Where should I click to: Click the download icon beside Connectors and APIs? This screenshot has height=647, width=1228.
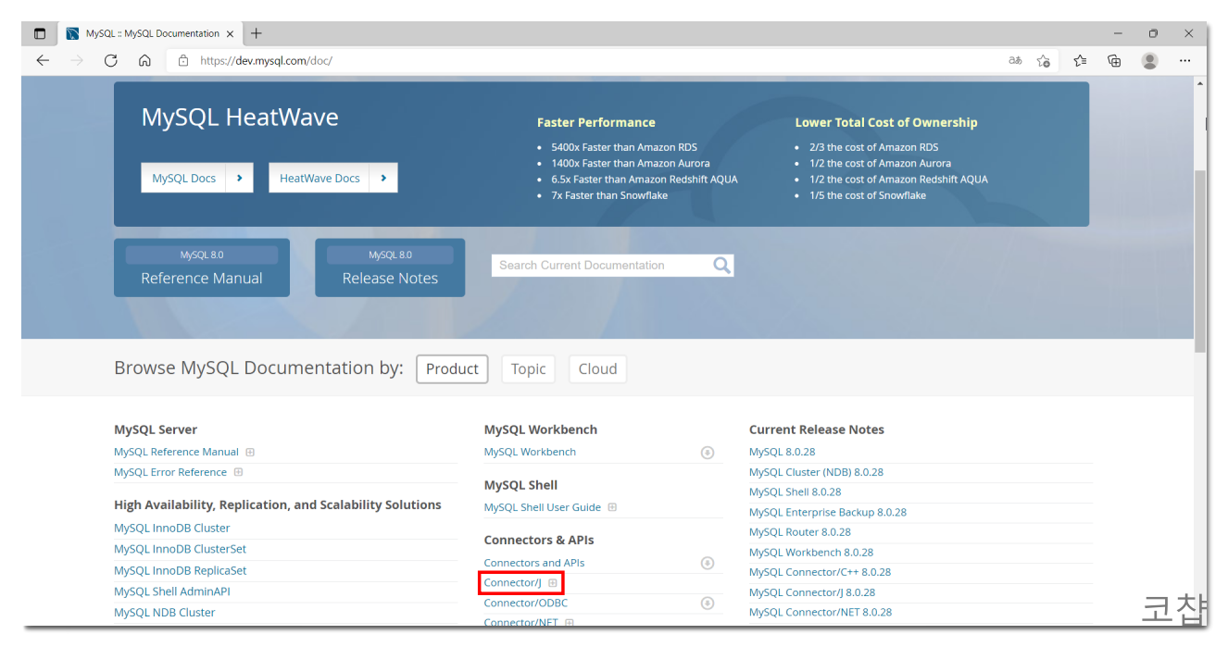coord(708,563)
